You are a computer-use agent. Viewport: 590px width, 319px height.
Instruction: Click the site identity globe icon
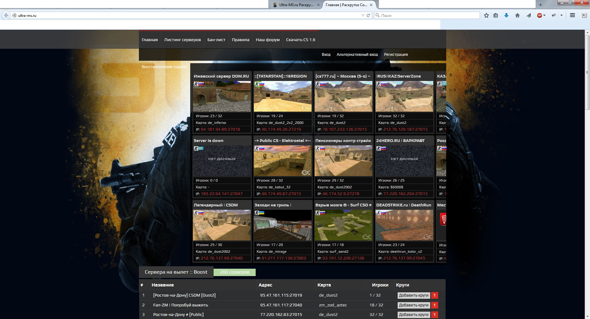[x=14, y=15]
